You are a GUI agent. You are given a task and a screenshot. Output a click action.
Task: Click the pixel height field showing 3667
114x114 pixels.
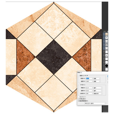[89, 81]
